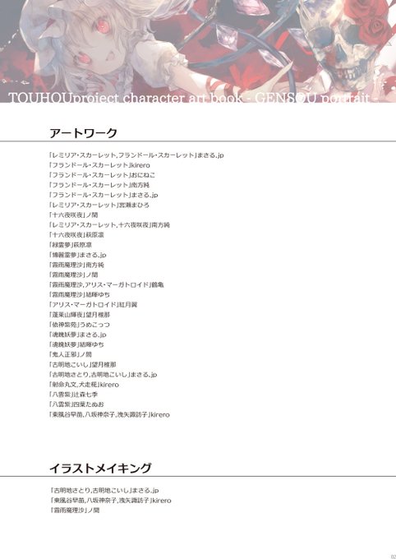Select 「古明地こいし」望月椎那 row

click(x=83, y=365)
